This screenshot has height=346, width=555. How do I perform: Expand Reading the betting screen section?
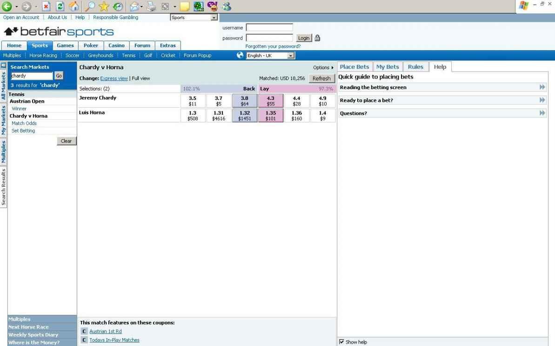coord(542,87)
